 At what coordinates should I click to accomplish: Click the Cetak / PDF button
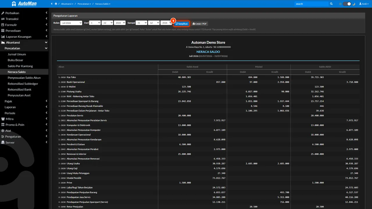(x=200, y=24)
